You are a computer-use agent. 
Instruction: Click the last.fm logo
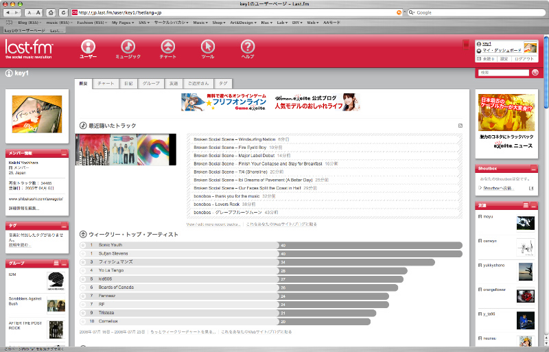coord(29,49)
